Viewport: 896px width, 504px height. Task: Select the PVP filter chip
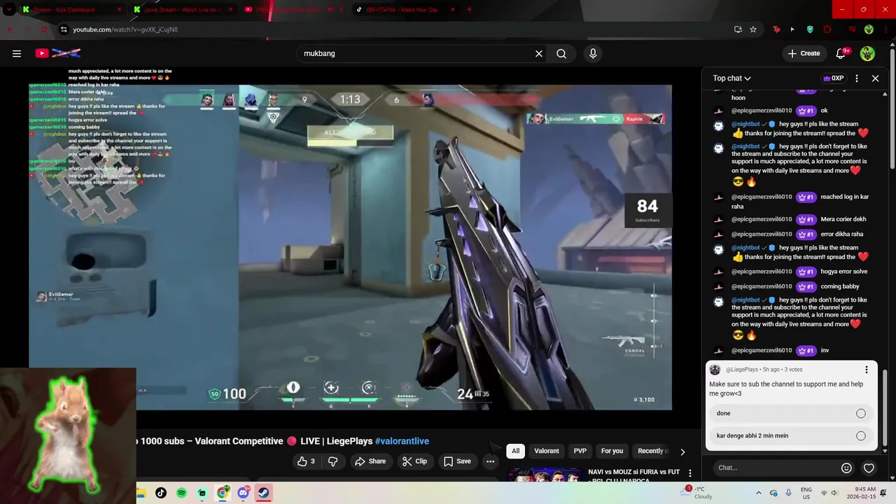[580, 451]
